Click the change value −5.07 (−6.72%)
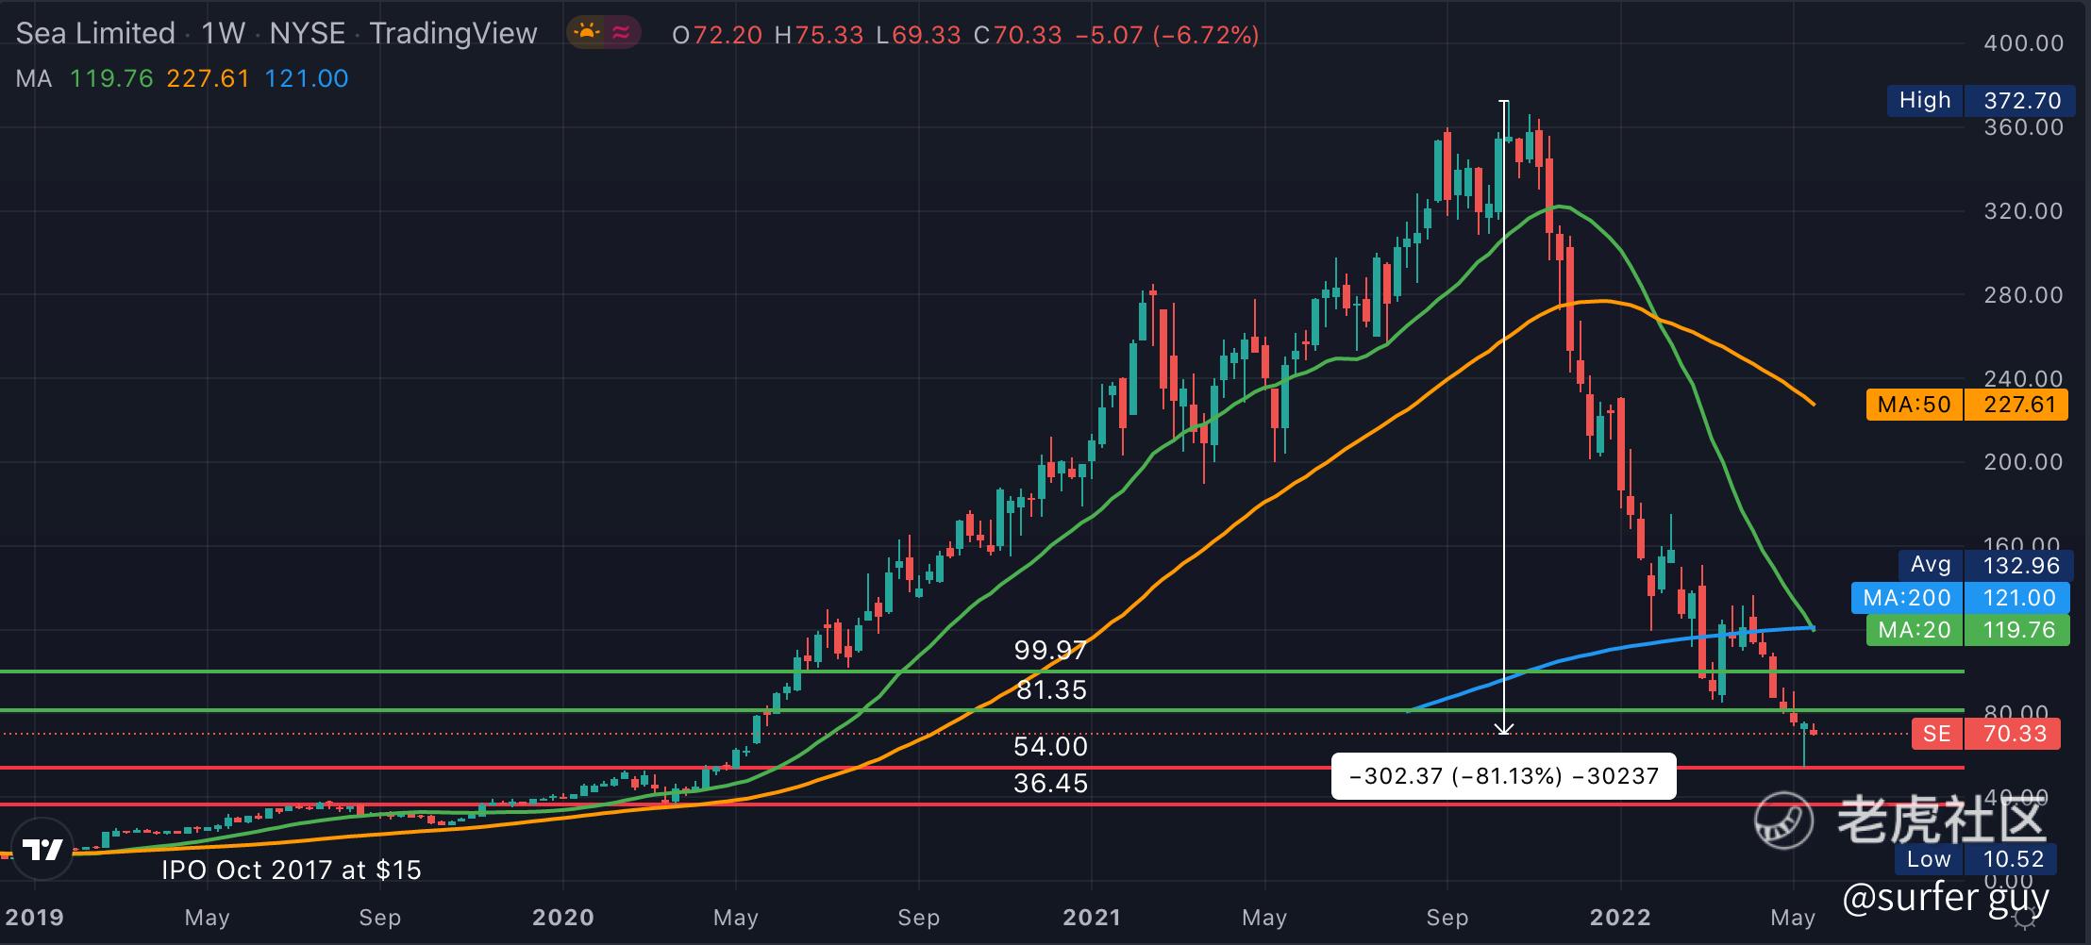 coord(1168,35)
